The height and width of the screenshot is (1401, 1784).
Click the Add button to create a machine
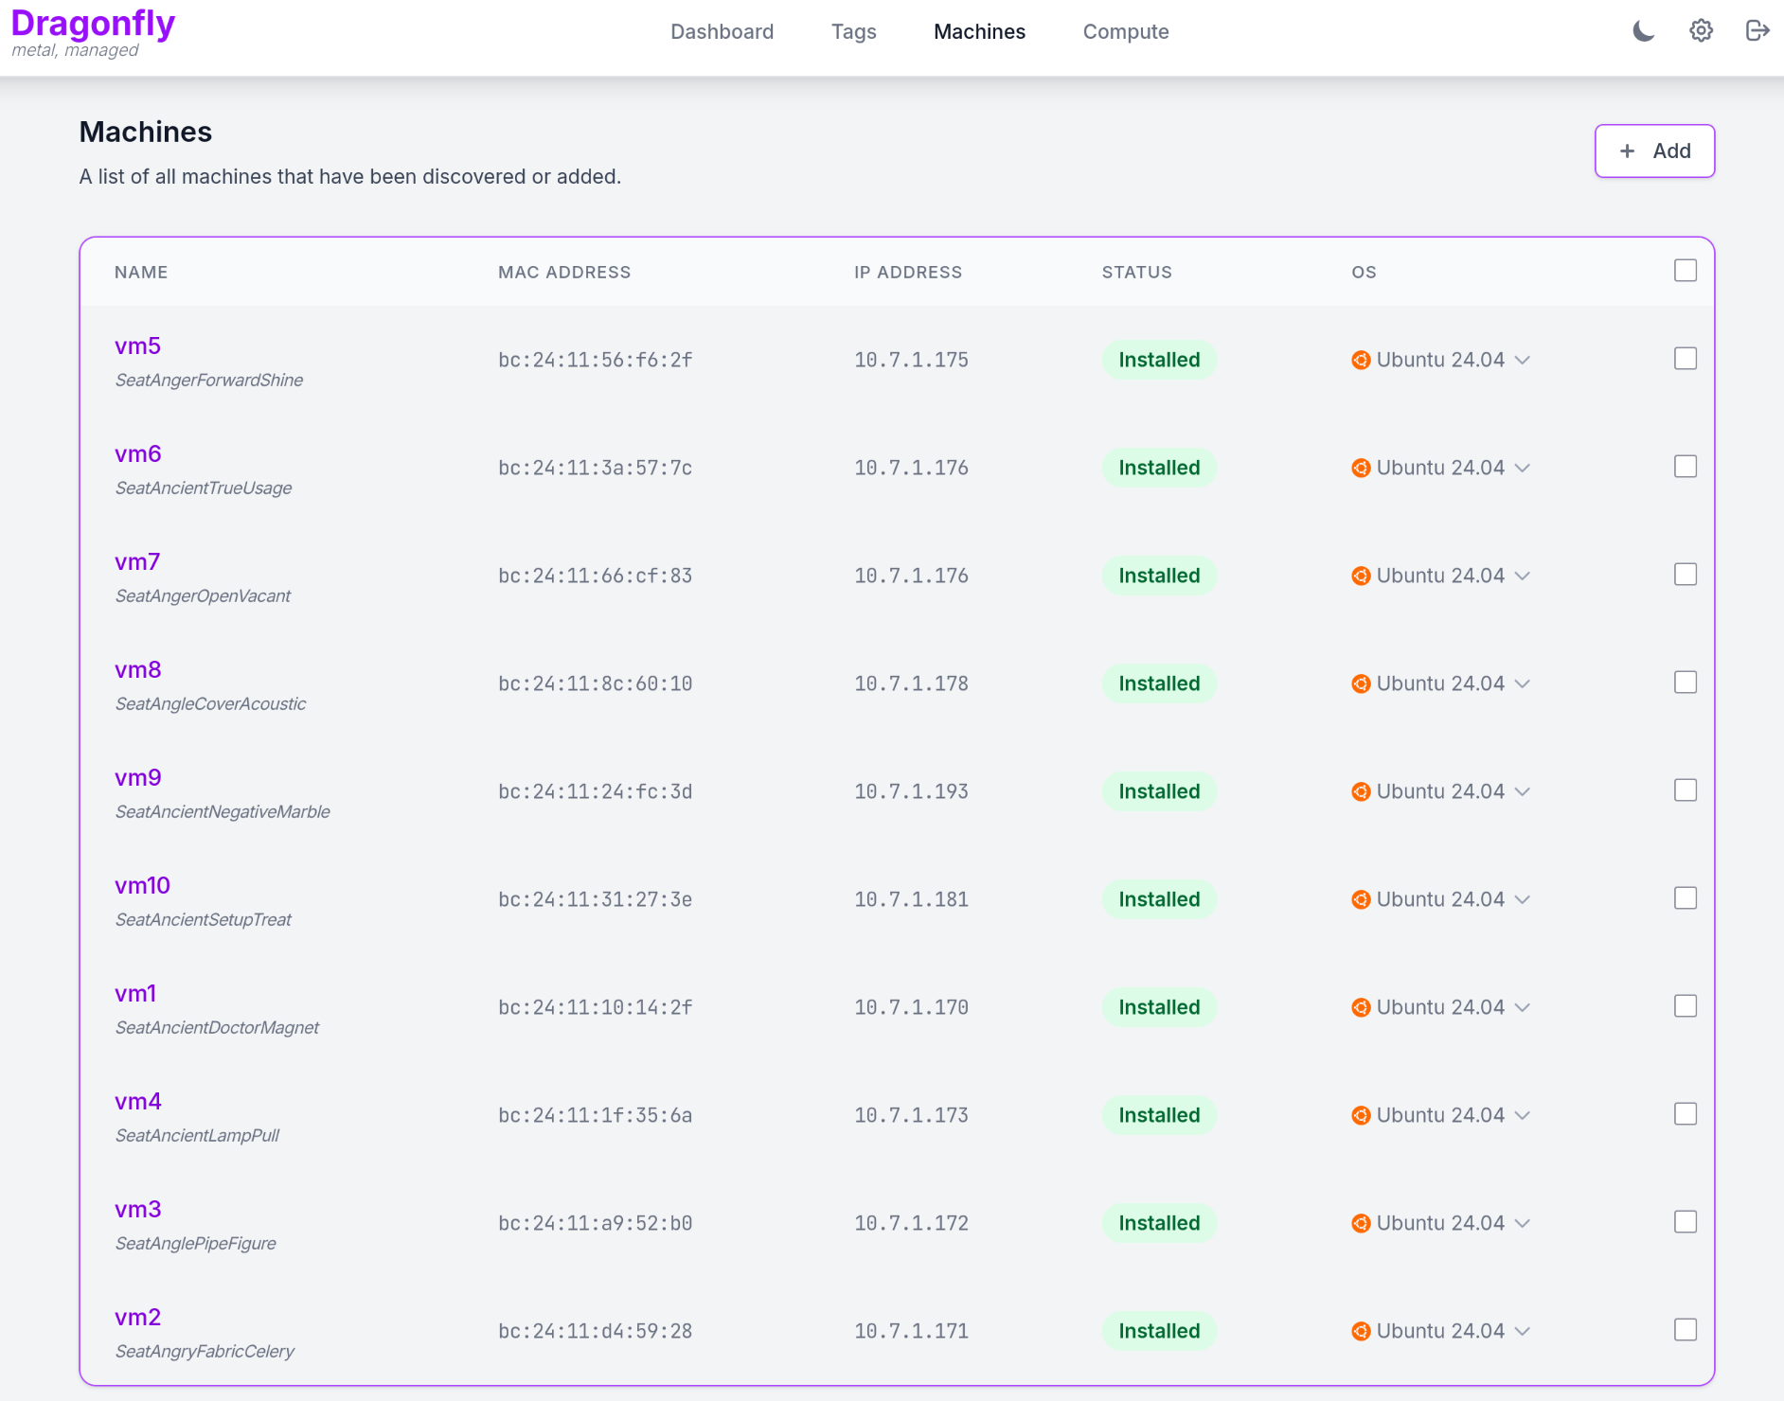pos(1653,151)
